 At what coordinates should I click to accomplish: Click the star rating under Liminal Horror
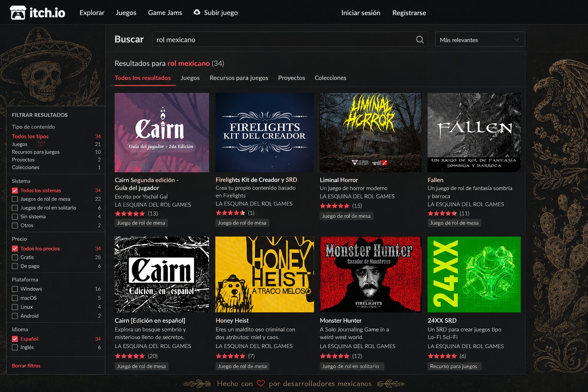[x=335, y=206]
